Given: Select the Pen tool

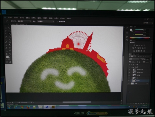Looking at the screenshot, I should [x=6, y=48].
